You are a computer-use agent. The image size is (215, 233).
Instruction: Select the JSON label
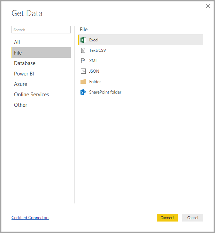pos(94,71)
